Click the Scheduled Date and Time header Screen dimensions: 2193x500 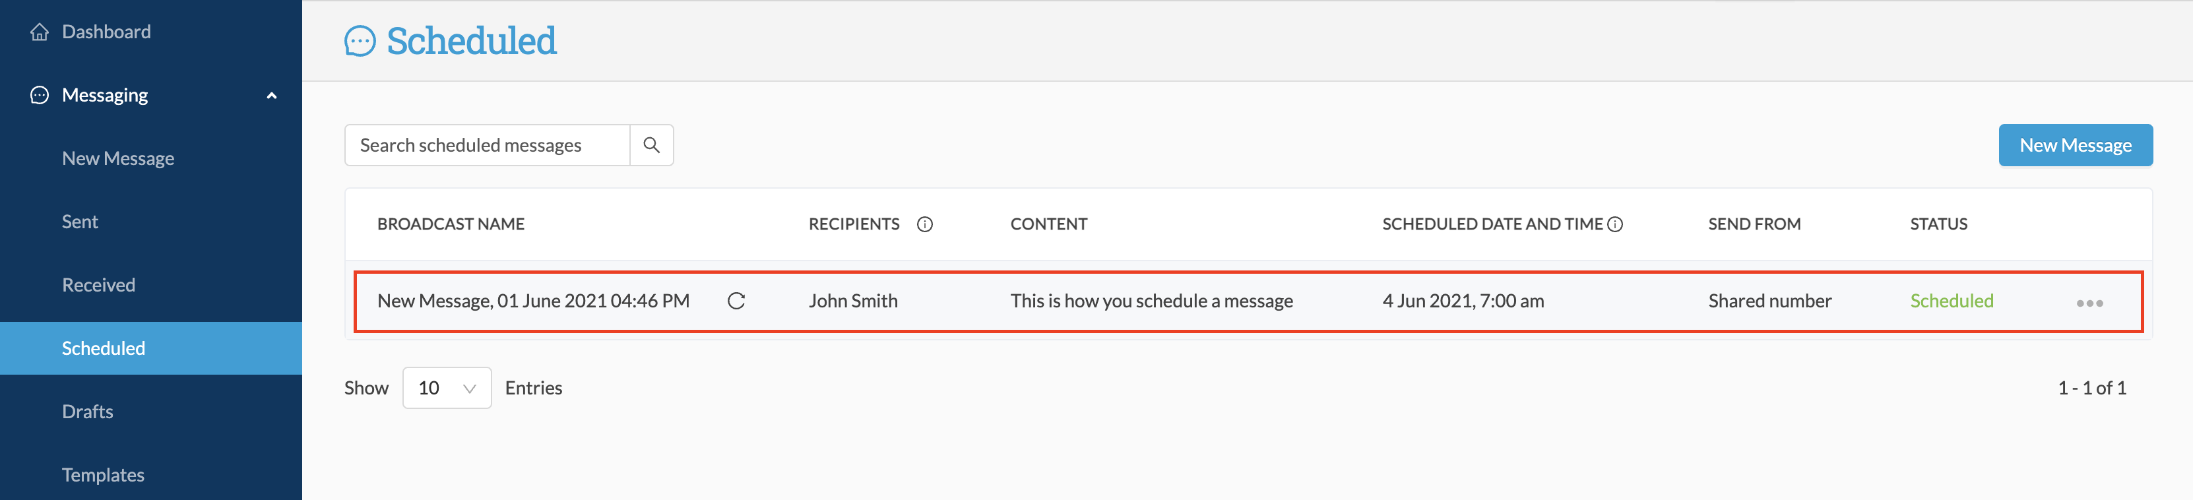coord(1492,224)
